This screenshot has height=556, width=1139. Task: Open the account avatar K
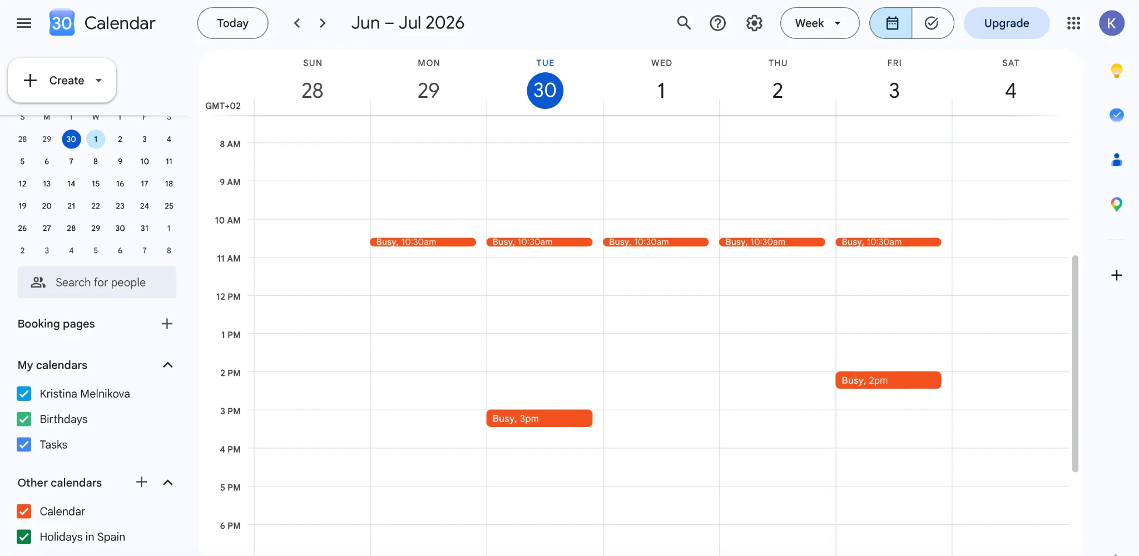1111,23
